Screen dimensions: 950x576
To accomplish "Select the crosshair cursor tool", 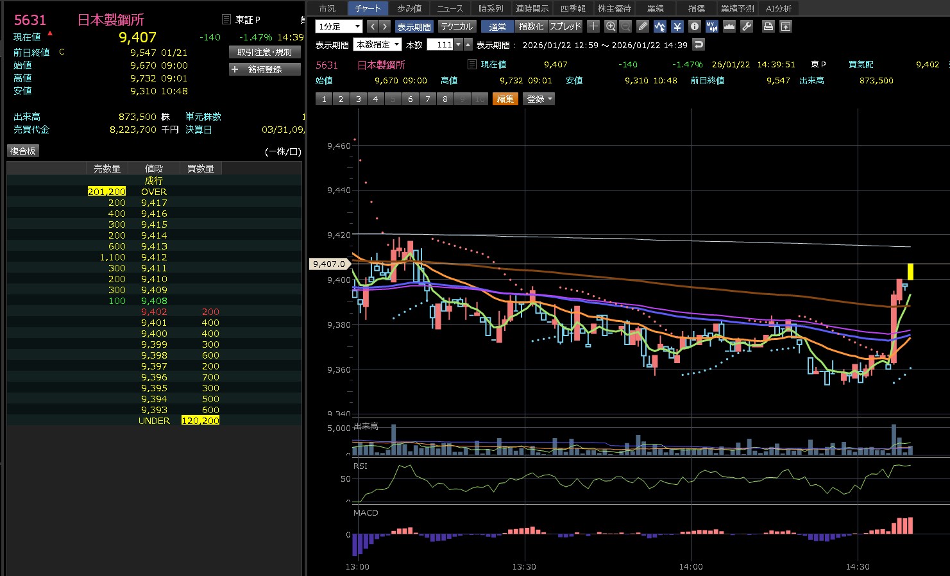I will (593, 26).
